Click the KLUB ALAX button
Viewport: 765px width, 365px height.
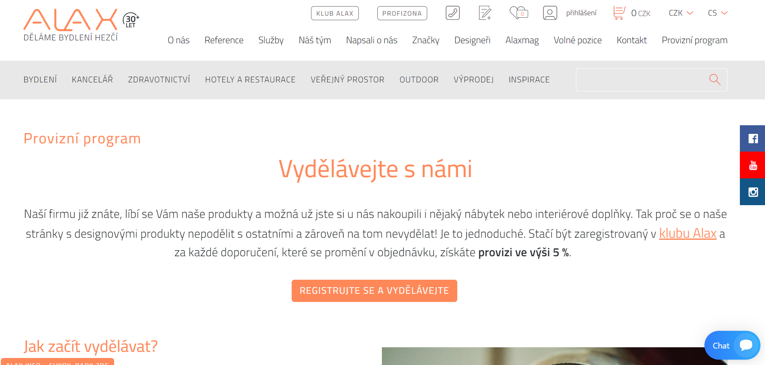click(335, 13)
